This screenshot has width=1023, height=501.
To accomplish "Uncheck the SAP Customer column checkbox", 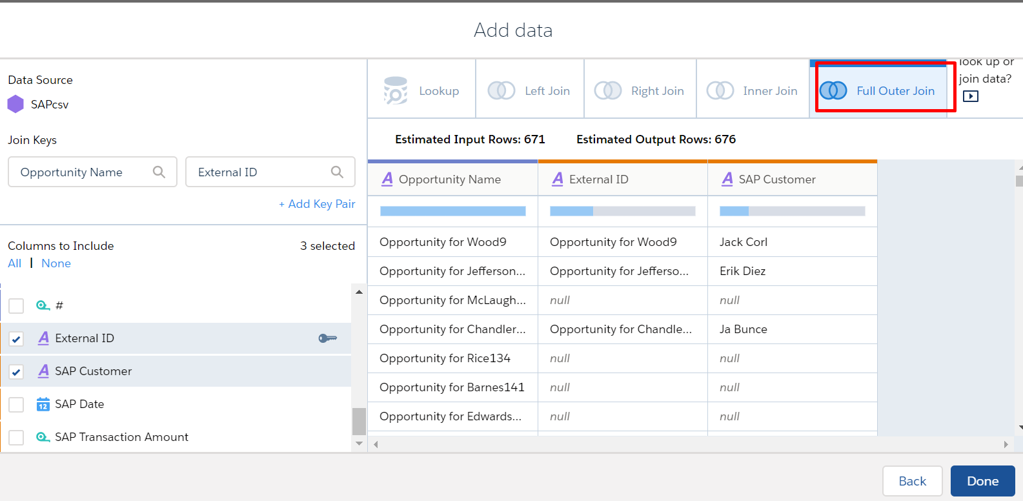I will (x=16, y=372).
